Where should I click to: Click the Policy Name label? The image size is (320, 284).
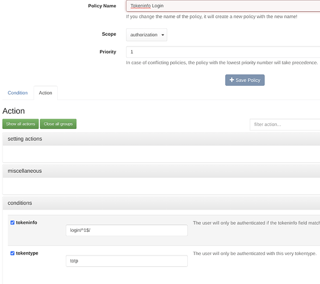point(102,6)
